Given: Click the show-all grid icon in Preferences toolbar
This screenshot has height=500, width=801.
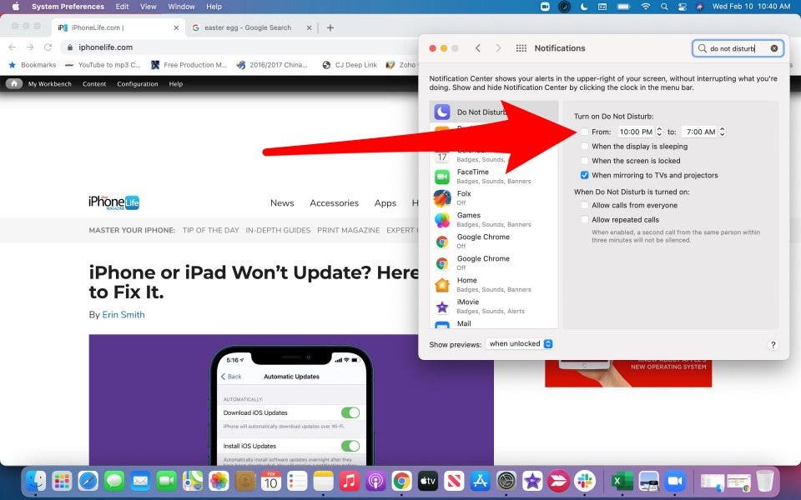Looking at the screenshot, I should [521, 48].
